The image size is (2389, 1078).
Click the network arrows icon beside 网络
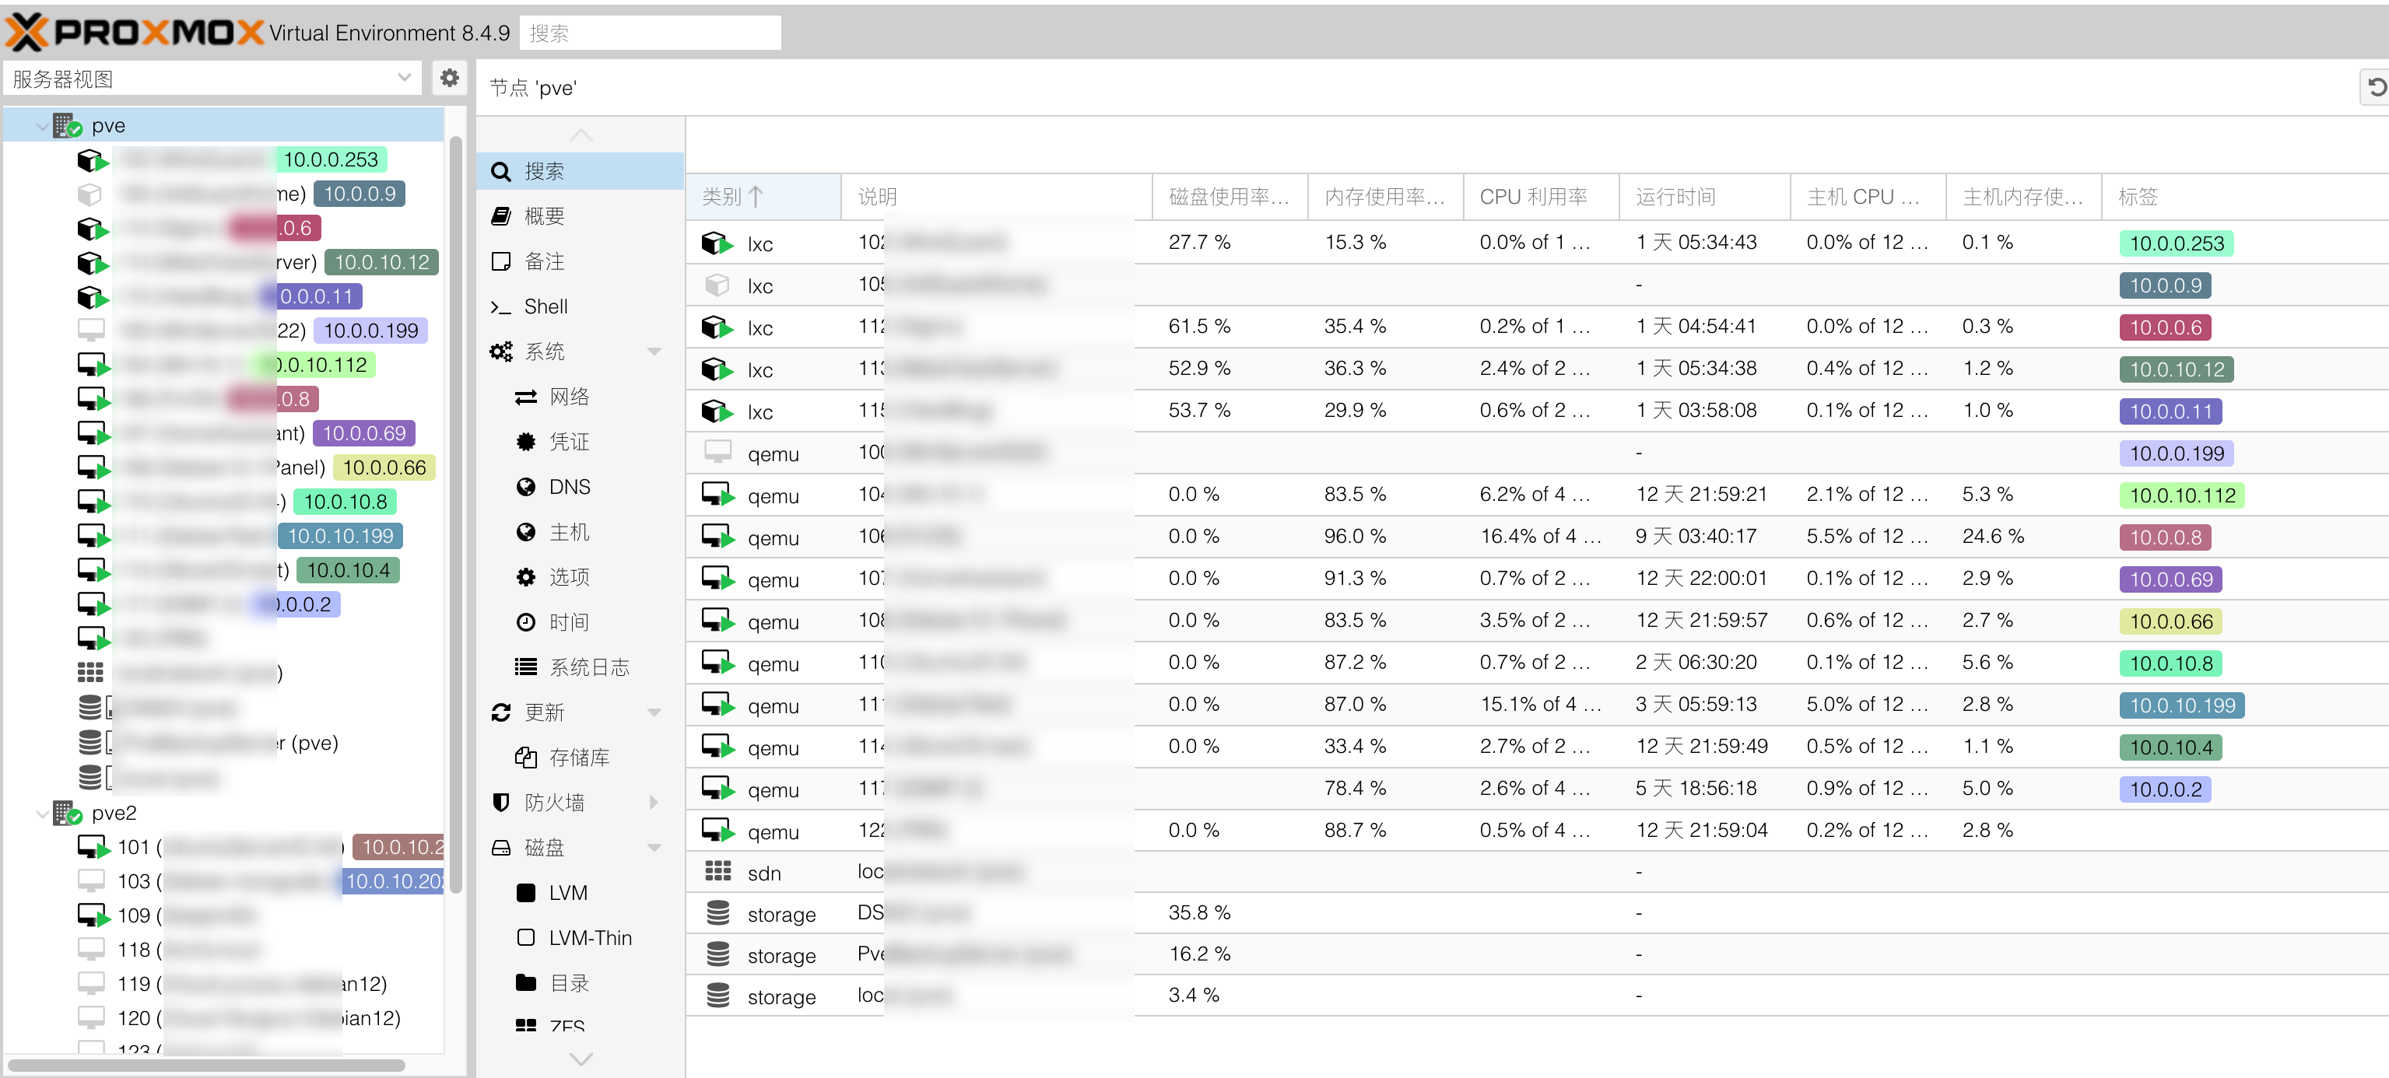point(526,397)
